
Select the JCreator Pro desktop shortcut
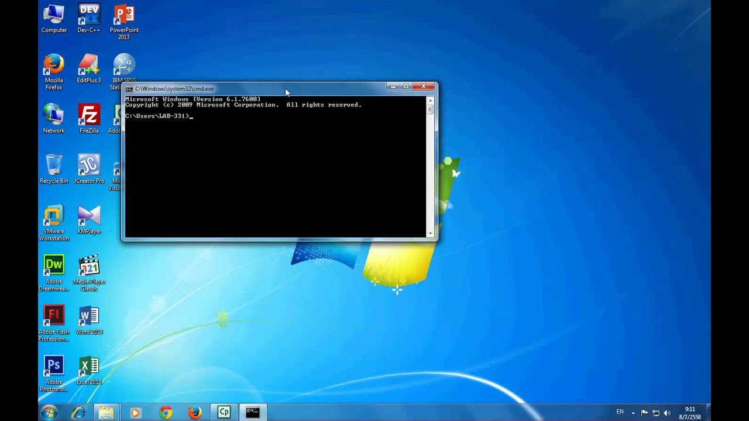pyautogui.click(x=89, y=170)
